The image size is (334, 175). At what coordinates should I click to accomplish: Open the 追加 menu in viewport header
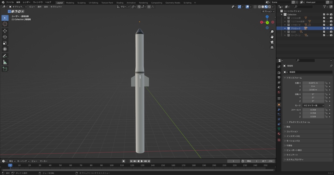(x=46, y=7)
